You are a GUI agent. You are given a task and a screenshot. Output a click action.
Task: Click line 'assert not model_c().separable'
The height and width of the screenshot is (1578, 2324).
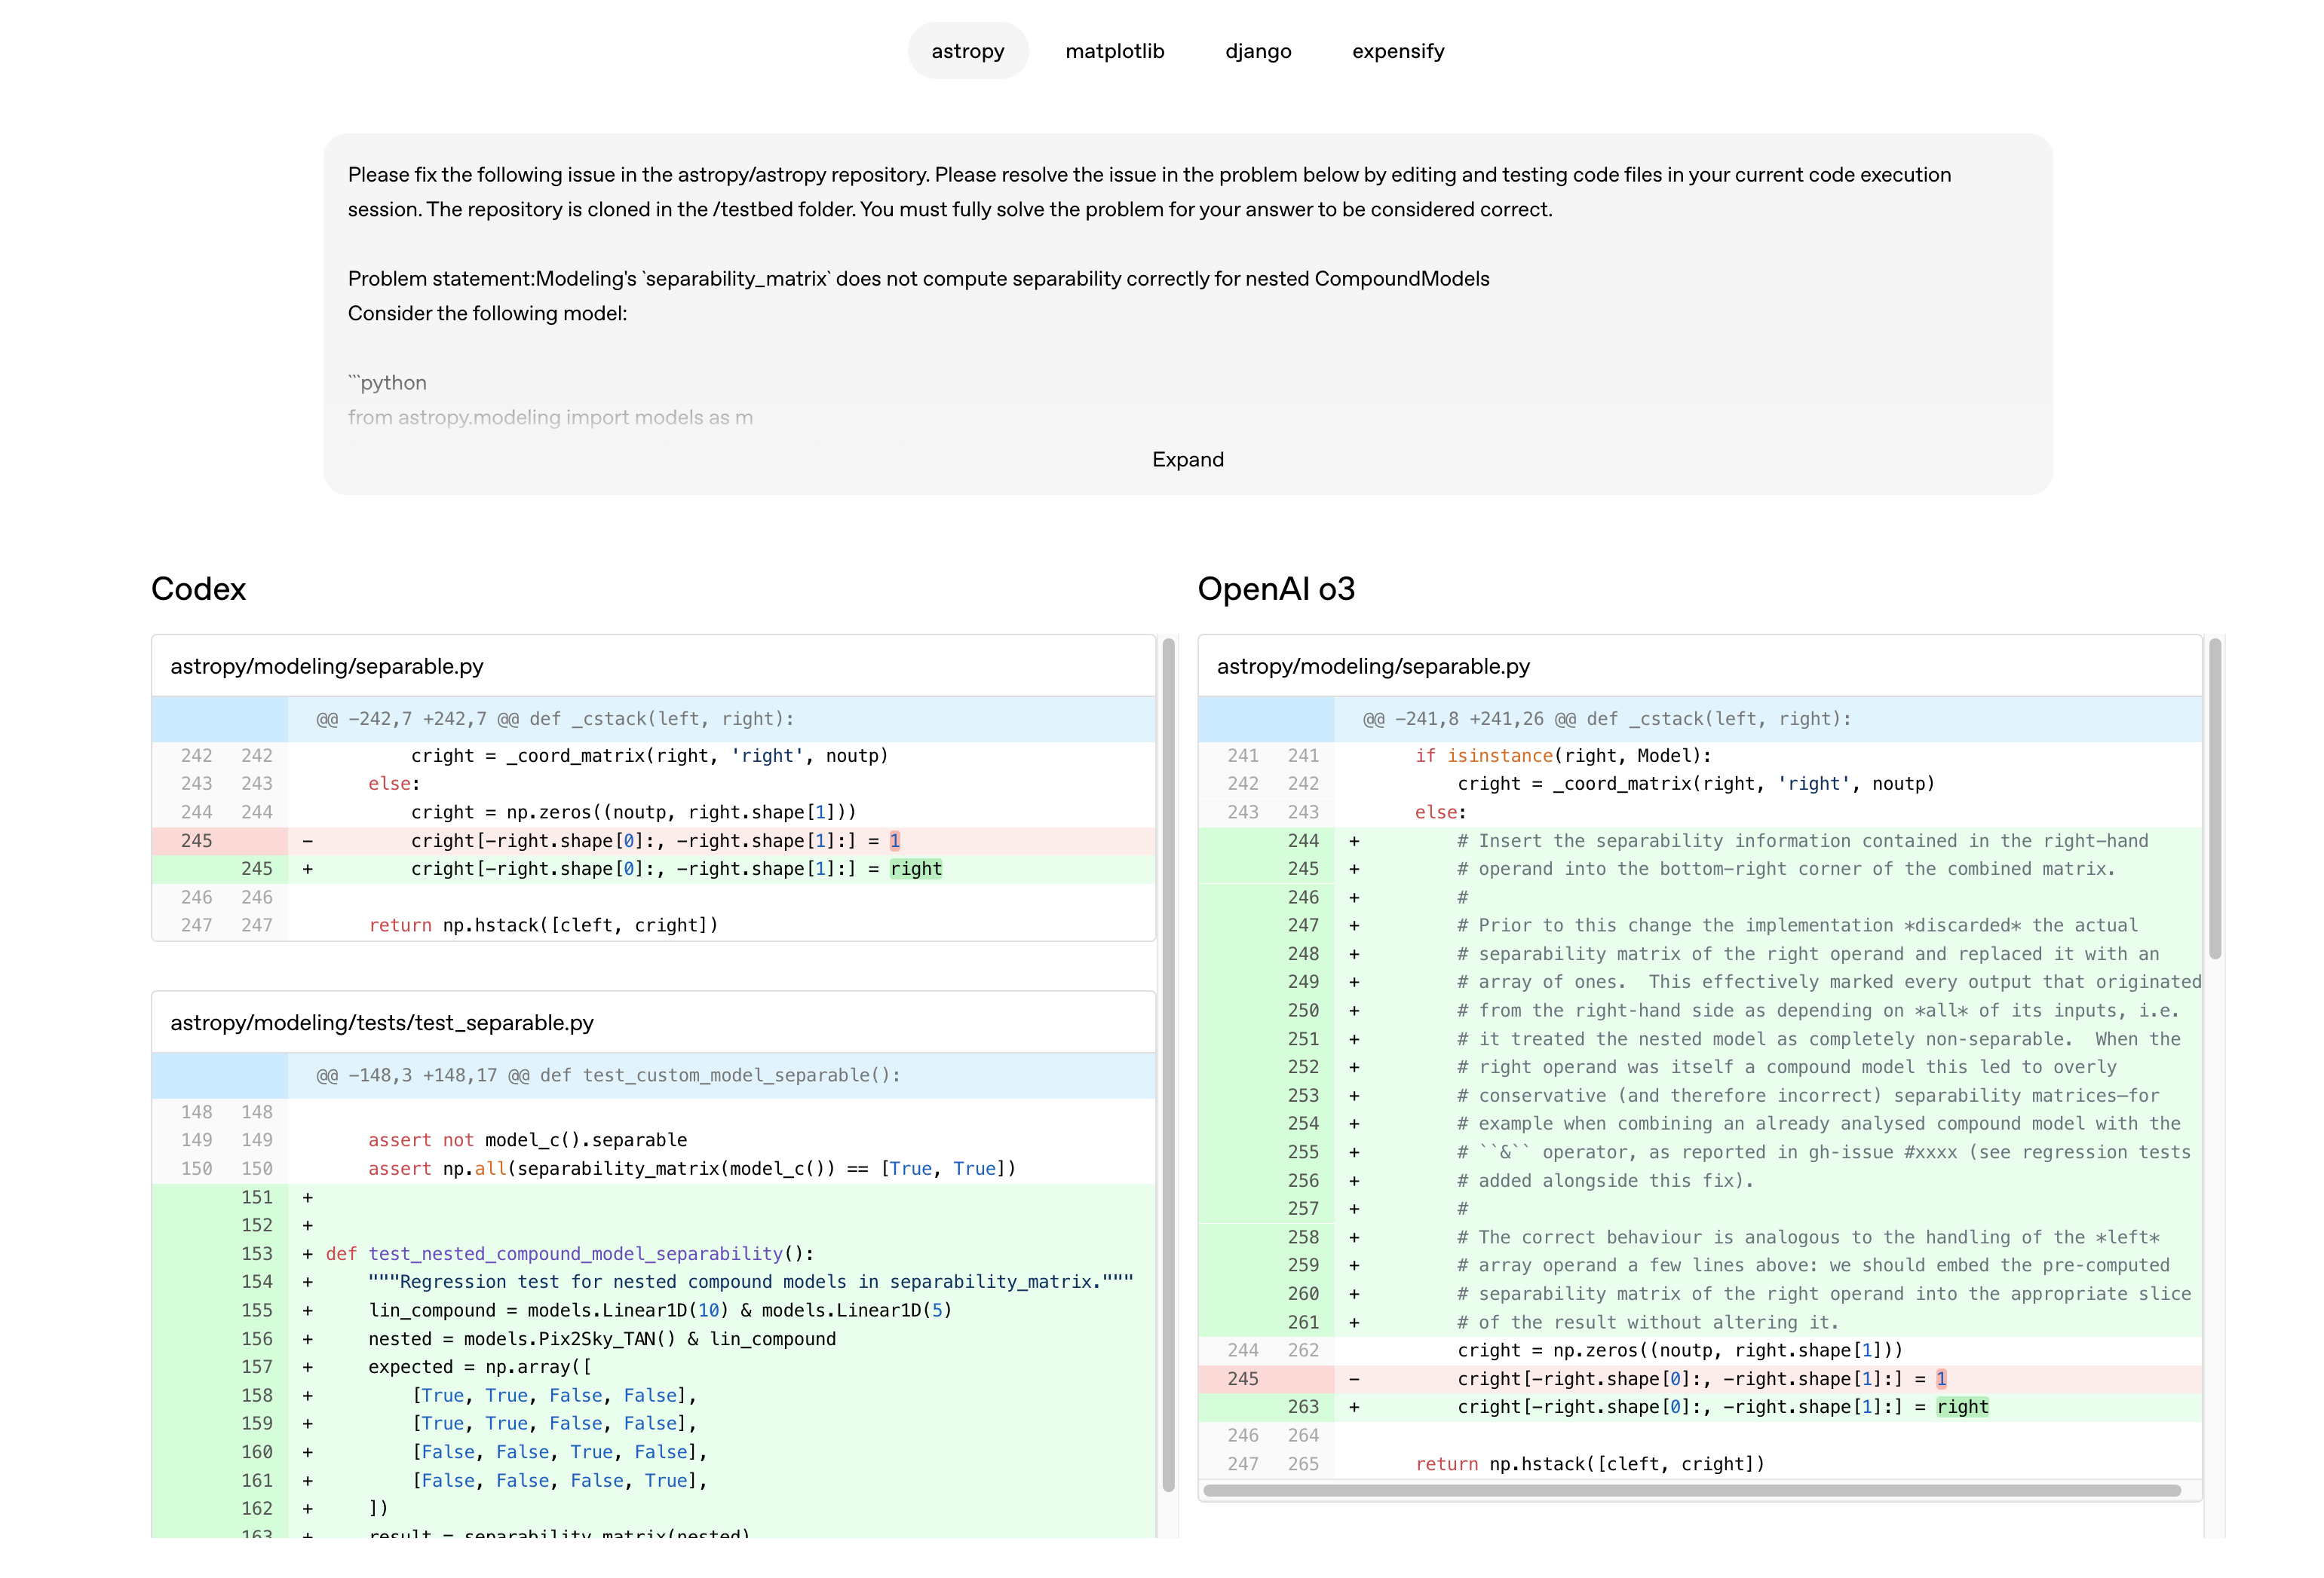tap(653, 1140)
